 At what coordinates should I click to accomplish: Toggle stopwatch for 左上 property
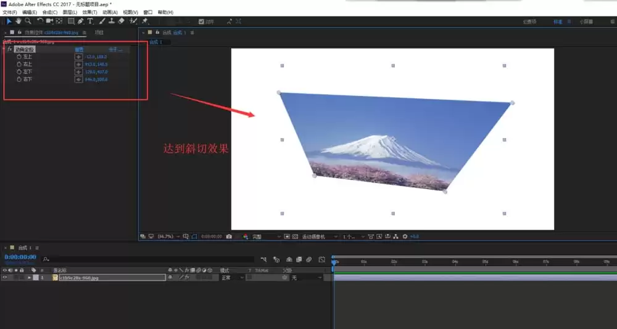(x=19, y=57)
